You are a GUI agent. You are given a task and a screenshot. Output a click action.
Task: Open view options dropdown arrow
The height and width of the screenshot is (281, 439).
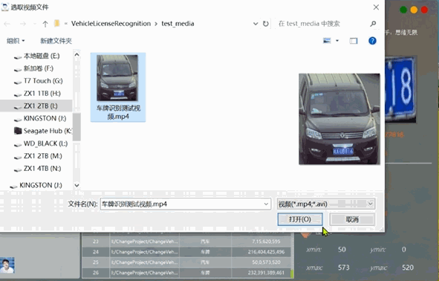click(x=337, y=41)
